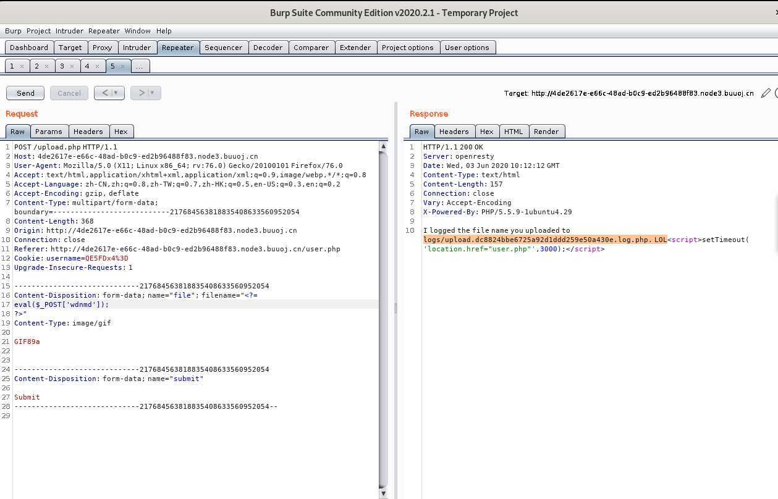Open the Repeater menu in menu bar
This screenshot has width=778, height=499.
pyautogui.click(x=104, y=31)
